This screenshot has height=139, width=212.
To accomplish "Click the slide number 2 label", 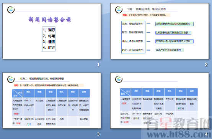I will tap(206, 65).
